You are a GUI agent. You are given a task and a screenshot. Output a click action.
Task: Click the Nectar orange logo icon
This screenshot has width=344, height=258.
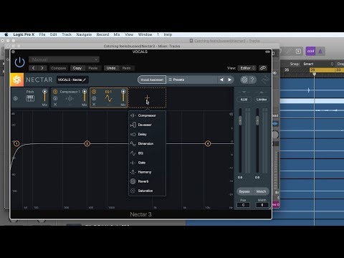(17, 80)
